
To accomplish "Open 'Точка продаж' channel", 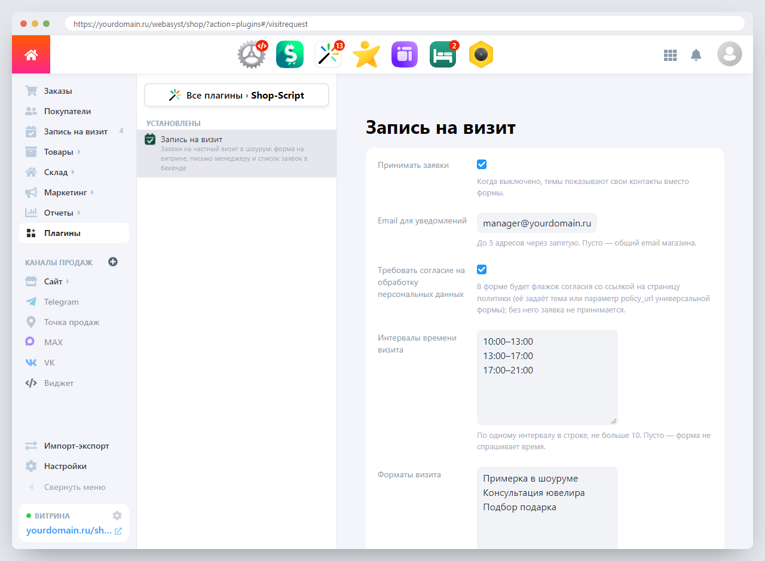I will pos(74,322).
